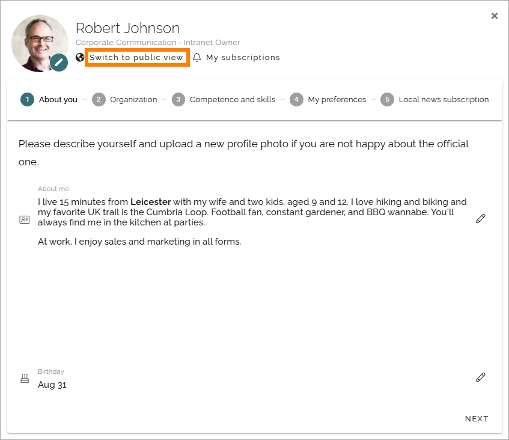This screenshot has height=440, width=509.
Task: Click Robert Johnson's profile photo
Action: (40, 43)
